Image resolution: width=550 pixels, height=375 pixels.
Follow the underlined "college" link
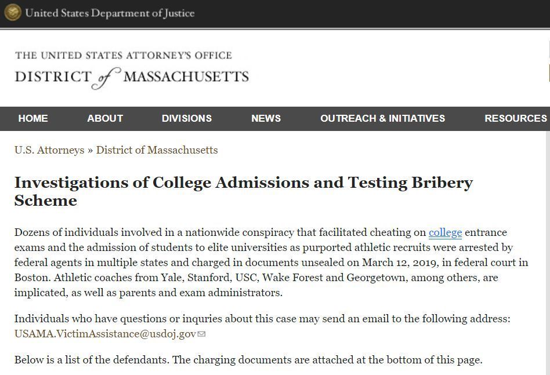pos(445,232)
